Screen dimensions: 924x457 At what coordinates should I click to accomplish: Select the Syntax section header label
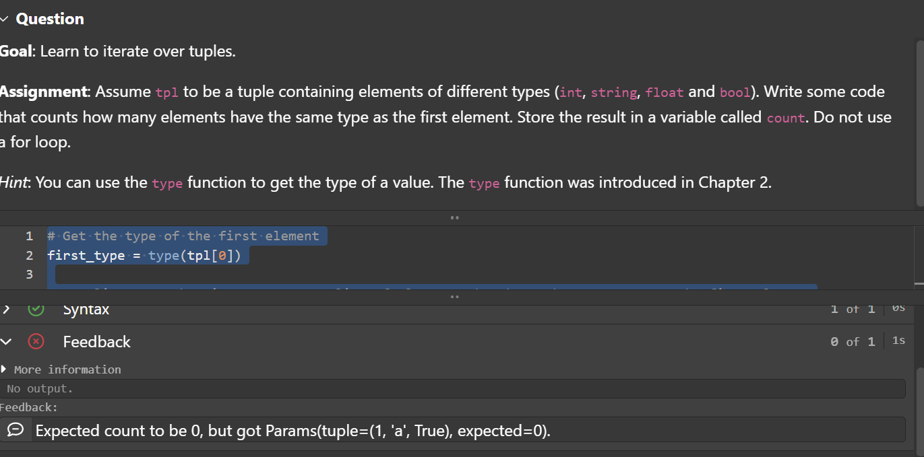[x=86, y=308]
